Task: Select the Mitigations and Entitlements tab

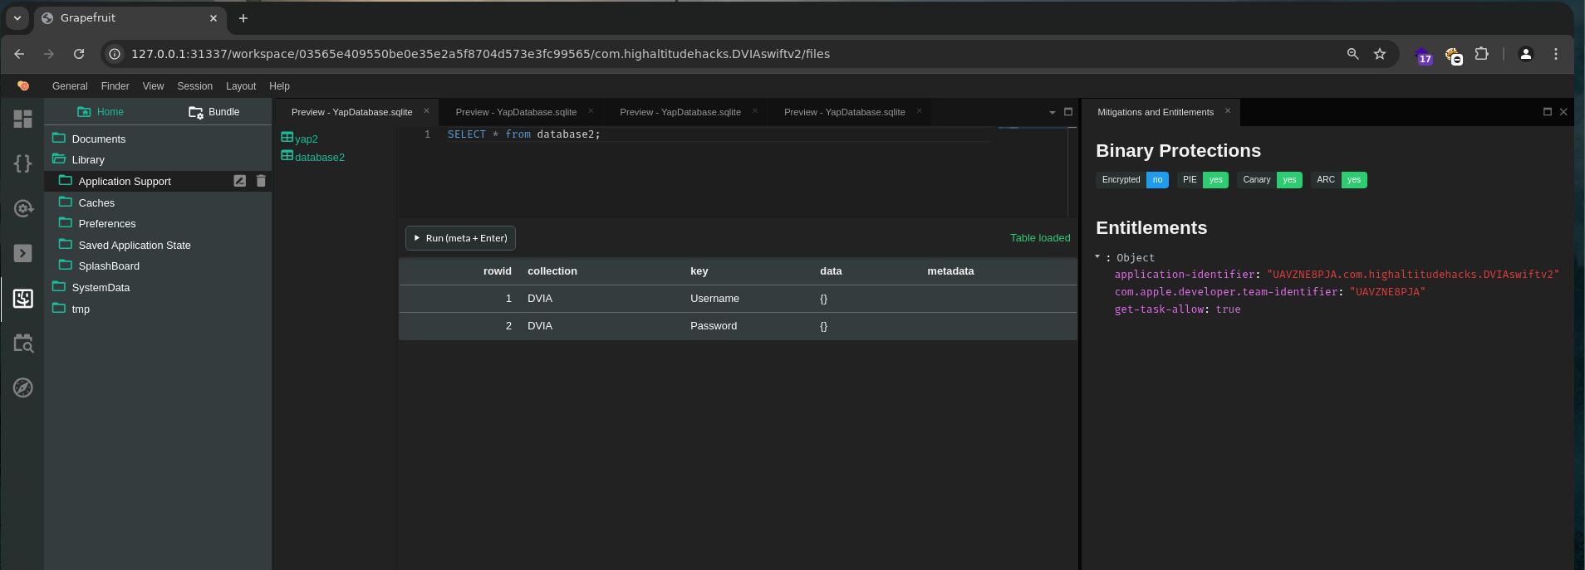Action: coord(1156,112)
